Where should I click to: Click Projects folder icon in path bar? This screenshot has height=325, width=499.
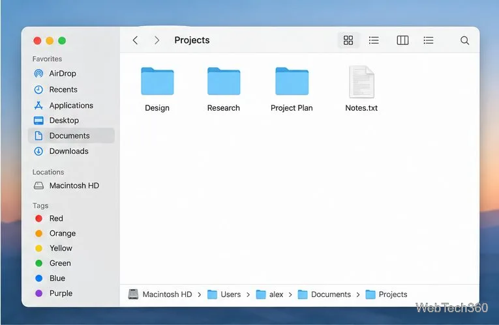(x=370, y=294)
